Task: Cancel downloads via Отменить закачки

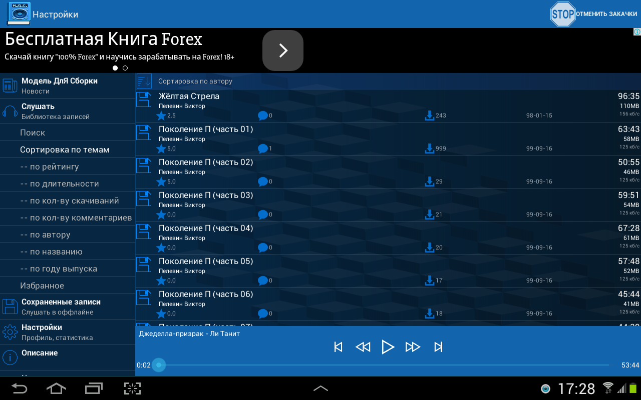Action: coord(606,14)
